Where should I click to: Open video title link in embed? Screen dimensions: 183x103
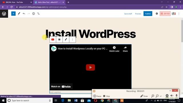(x=83, y=49)
